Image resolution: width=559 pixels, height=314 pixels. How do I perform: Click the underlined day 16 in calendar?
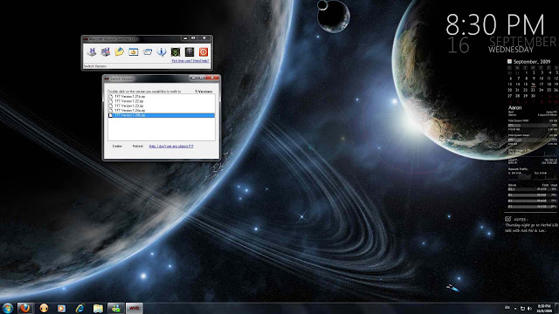pyautogui.click(x=533, y=85)
